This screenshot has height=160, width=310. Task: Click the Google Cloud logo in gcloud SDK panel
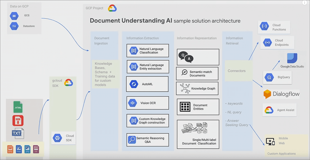(x=69, y=82)
